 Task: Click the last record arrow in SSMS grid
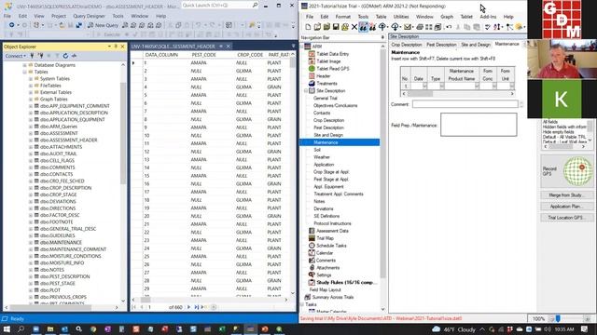197,307
